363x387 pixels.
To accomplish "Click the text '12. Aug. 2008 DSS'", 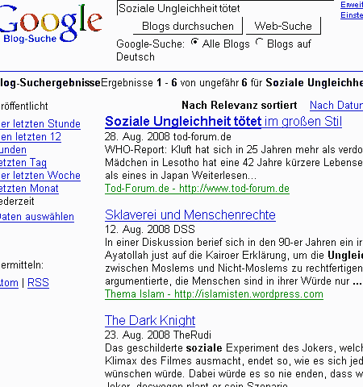I will point(150,230).
